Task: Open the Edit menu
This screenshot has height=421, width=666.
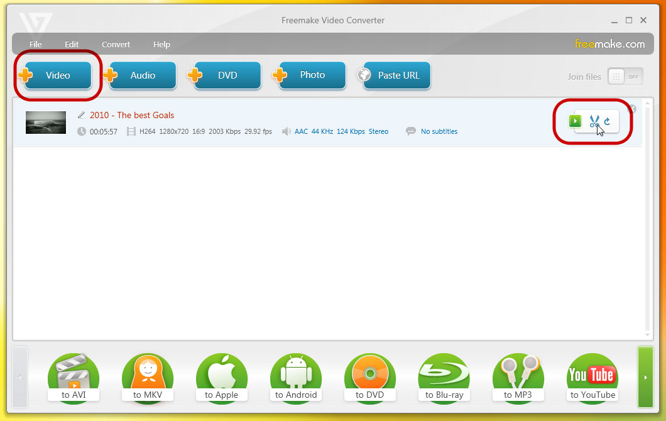Action: click(72, 44)
